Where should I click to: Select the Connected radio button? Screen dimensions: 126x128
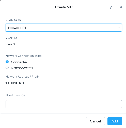7,62
